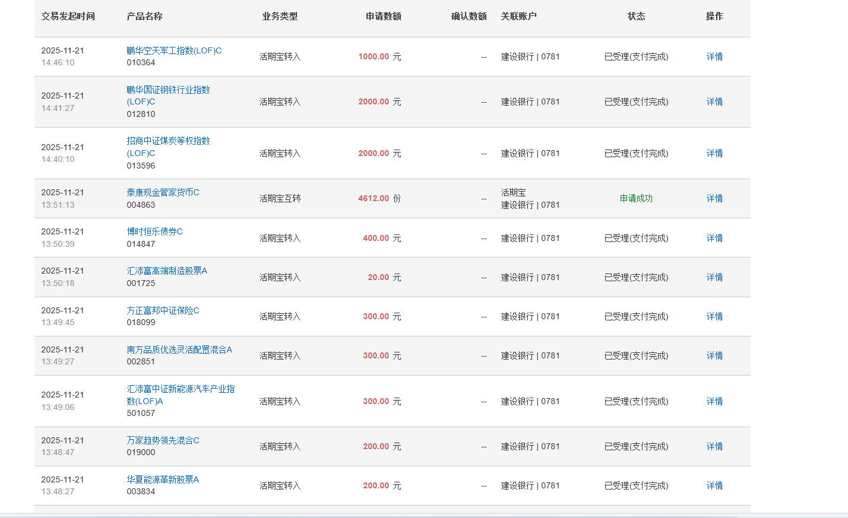This screenshot has height=518, width=848.
Task: Open fund link 南方品质优选灵活配置混合A
Action: [x=179, y=349]
